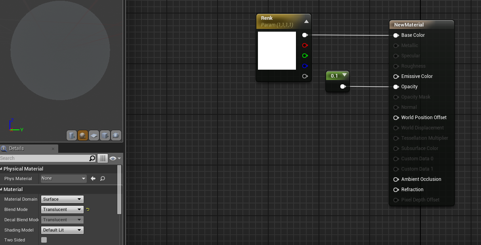Collapse the Physical Material section

[1, 169]
